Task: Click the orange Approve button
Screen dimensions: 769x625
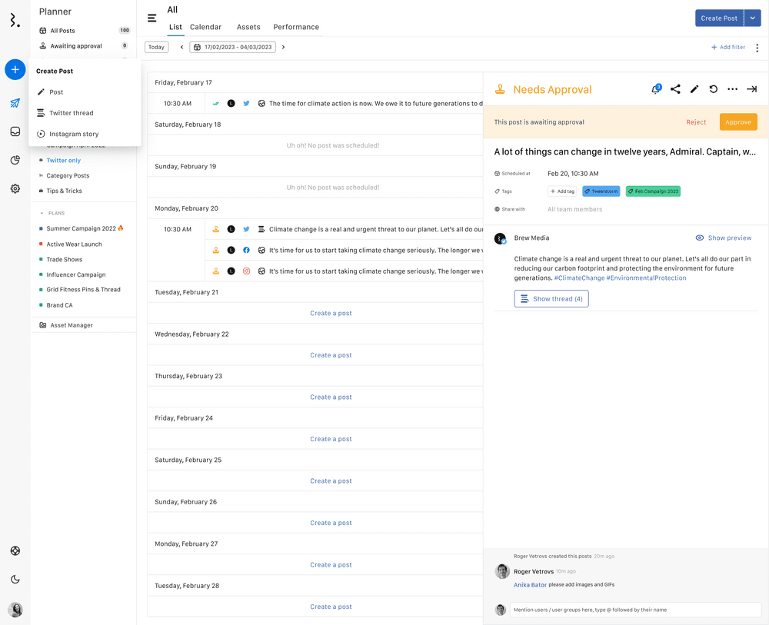Action: coord(738,122)
